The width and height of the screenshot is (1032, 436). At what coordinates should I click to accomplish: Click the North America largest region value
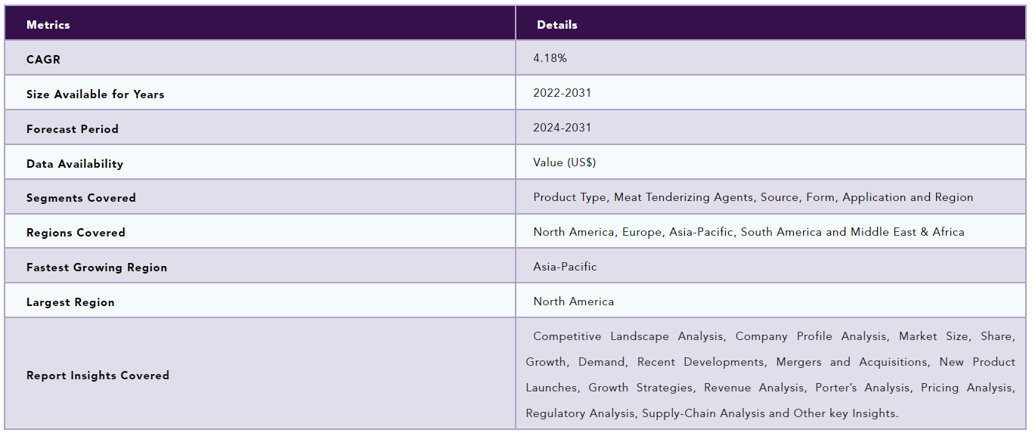coord(574,301)
